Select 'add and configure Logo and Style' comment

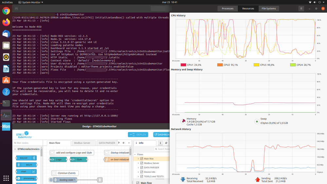point(72,153)
